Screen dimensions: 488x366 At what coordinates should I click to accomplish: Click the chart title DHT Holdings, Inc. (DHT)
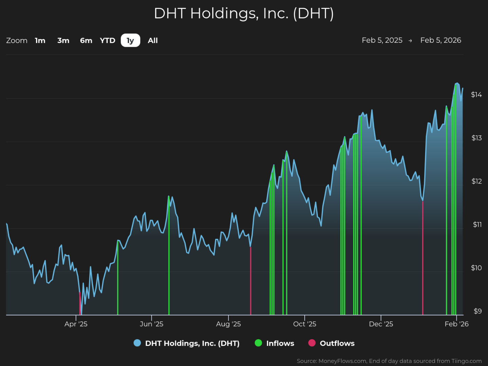[244, 14]
